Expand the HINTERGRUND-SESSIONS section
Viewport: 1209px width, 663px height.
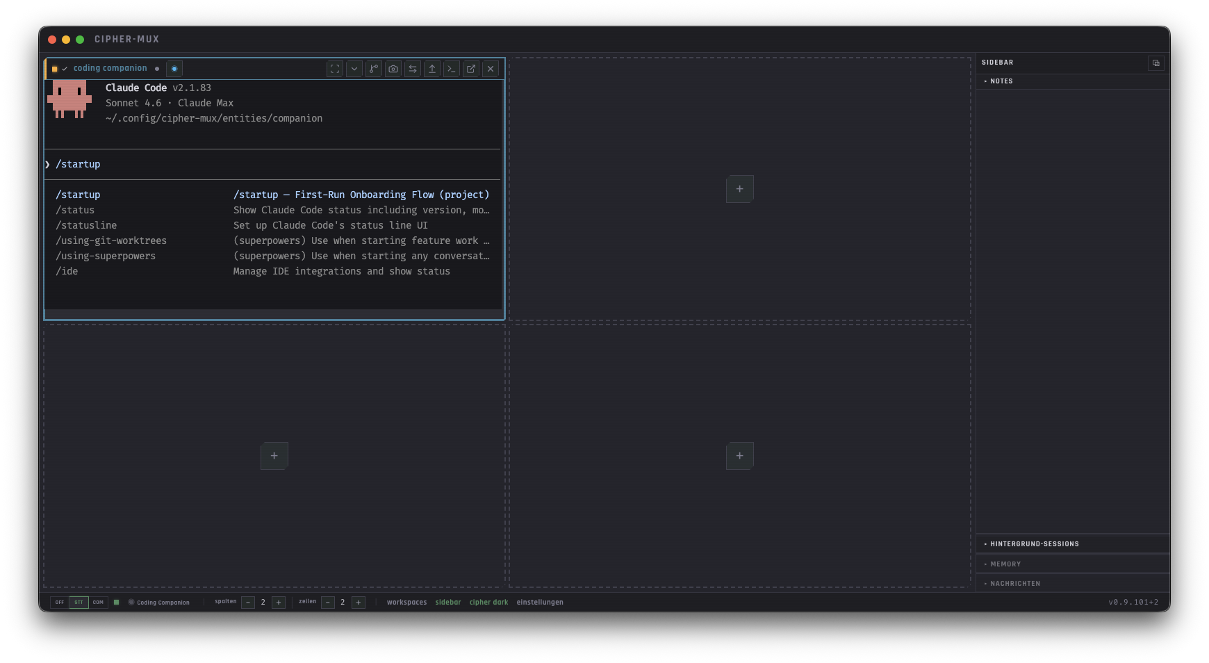click(1073, 544)
